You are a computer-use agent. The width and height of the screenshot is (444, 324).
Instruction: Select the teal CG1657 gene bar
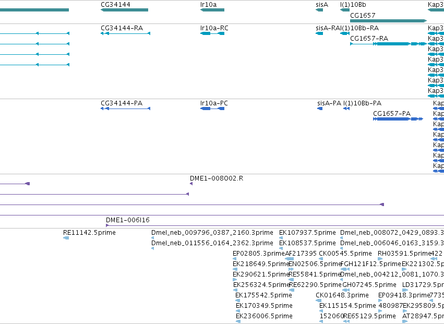pos(388,21)
